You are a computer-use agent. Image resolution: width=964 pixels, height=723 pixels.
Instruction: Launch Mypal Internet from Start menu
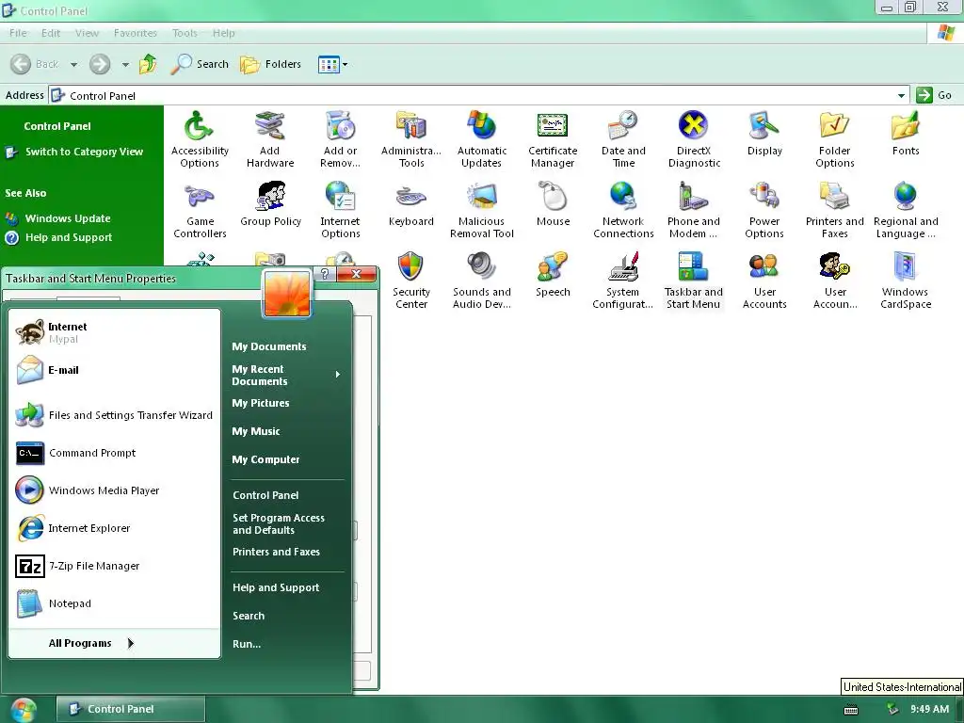point(114,332)
